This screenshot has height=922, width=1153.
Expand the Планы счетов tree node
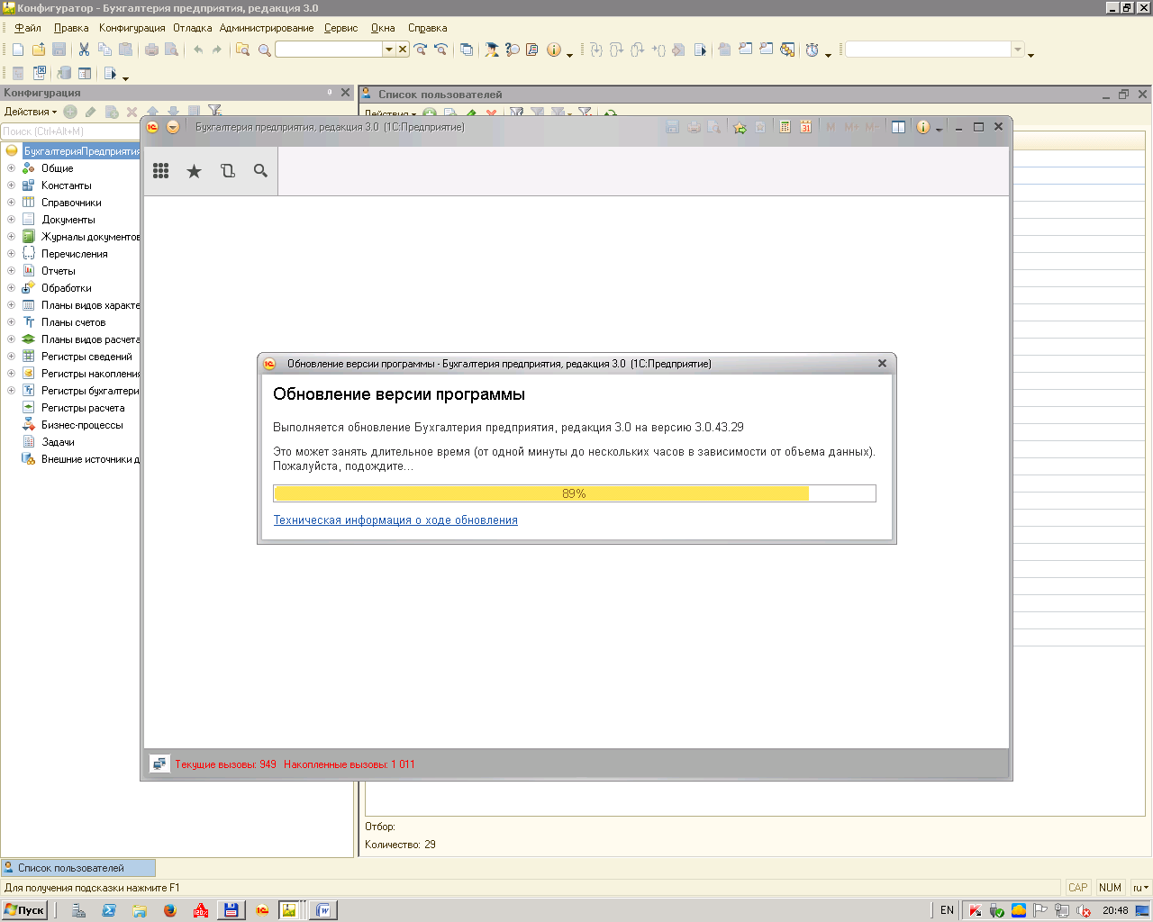point(11,322)
